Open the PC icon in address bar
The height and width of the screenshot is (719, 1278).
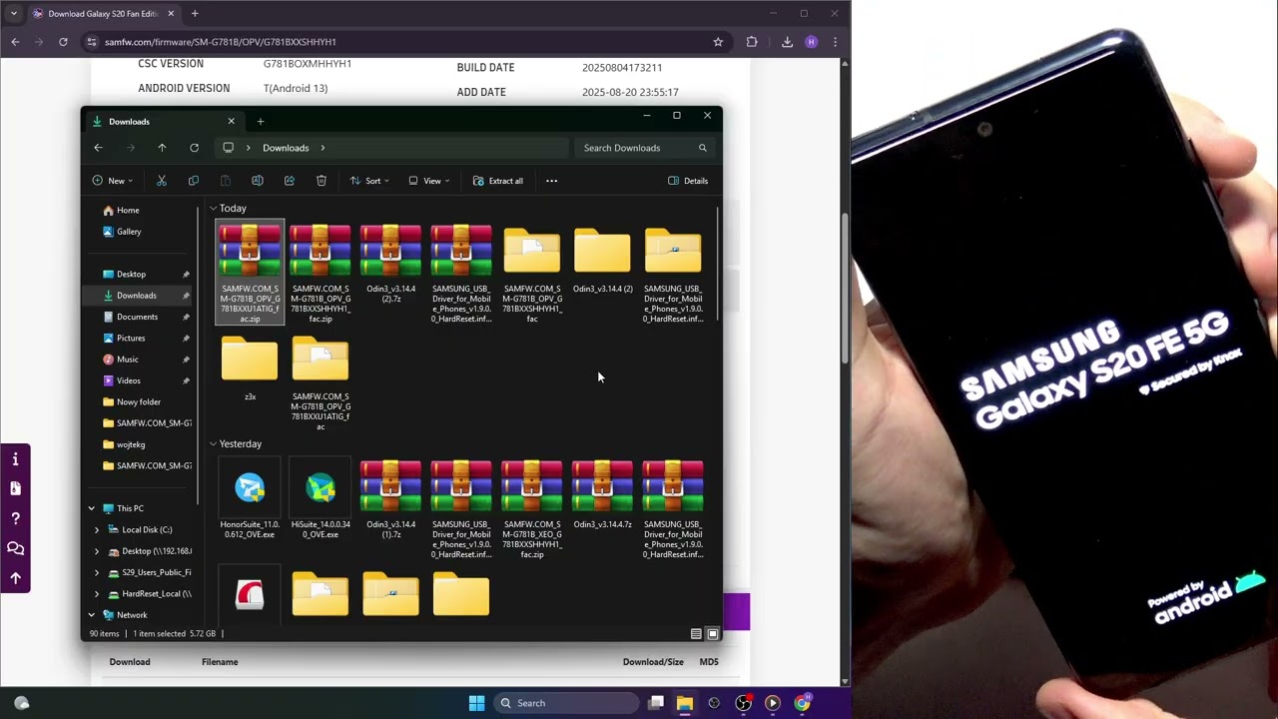coord(228,148)
